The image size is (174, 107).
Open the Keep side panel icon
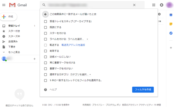click(171, 24)
